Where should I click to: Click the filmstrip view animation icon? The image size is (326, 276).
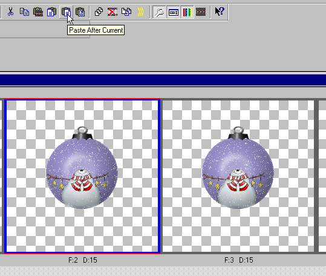point(201,12)
